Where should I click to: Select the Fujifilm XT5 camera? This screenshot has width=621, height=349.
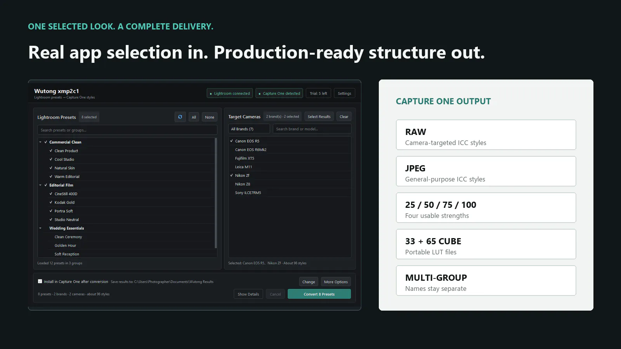[x=290, y=158]
